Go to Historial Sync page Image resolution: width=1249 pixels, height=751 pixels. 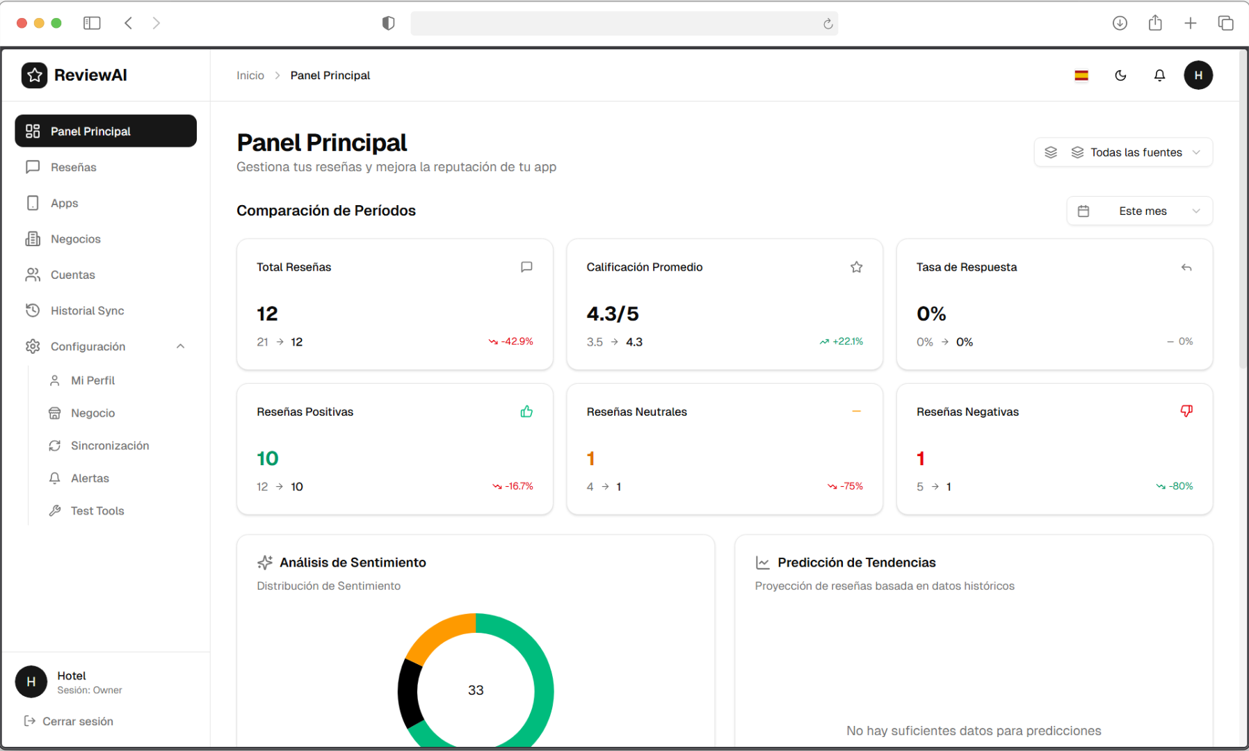[87, 311]
